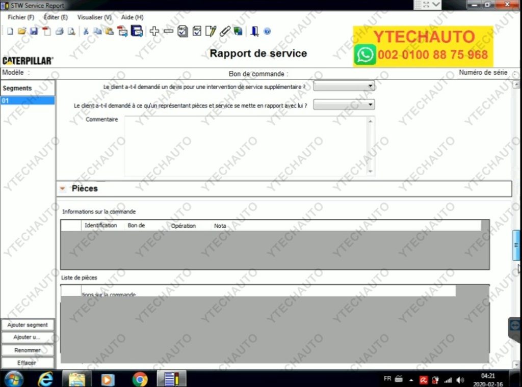Click the green and blue toolbar icon
This screenshot has width=522, height=387.
pyautogui.click(x=238, y=31)
